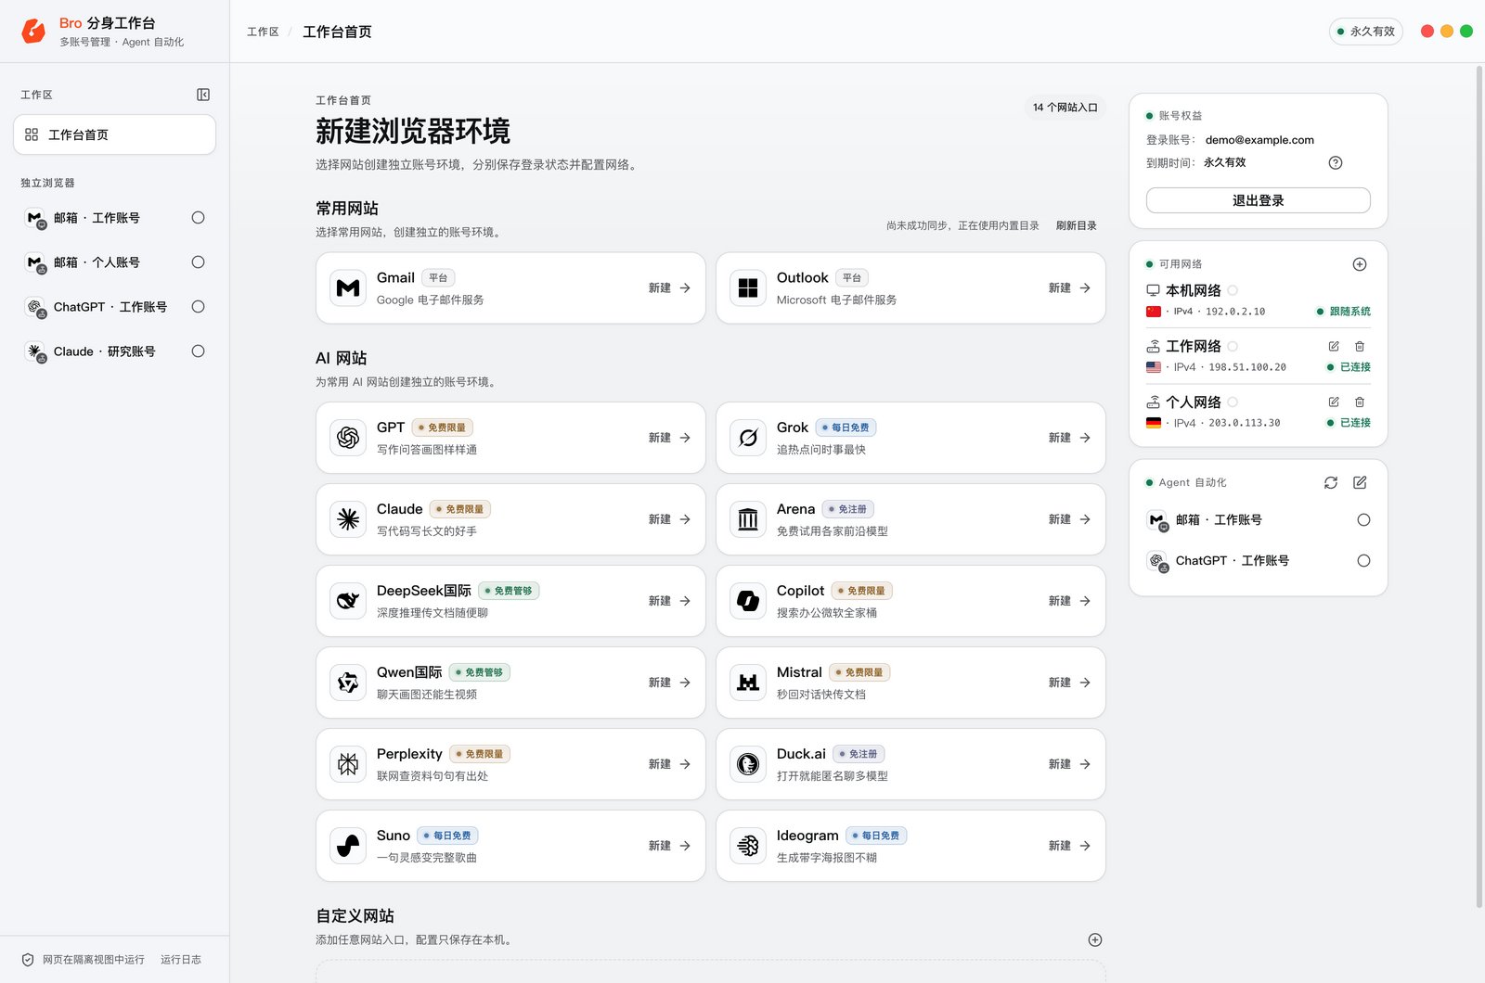Click the Mistral logo icon
The width and height of the screenshot is (1485, 983).
748,683
